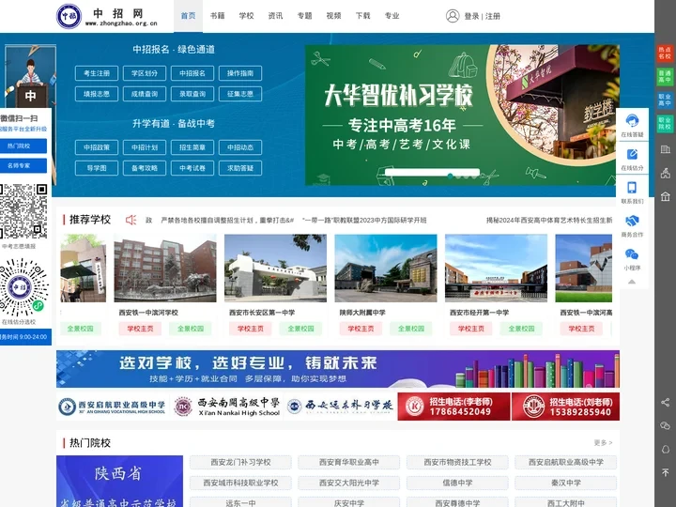Click 西安启航职业高级中学 logo banner

click(113, 407)
